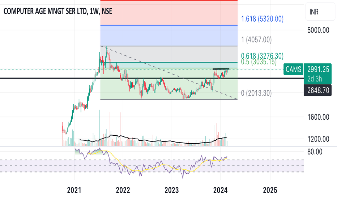Click the 0.618 (3276.30) level label

pyautogui.click(x=262, y=55)
